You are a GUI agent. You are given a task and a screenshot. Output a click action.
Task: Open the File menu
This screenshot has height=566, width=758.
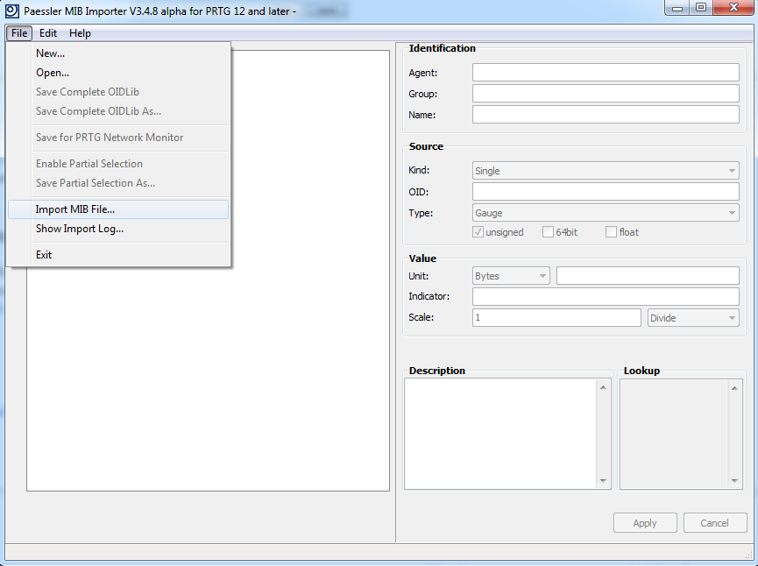click(x=19, y=33)
